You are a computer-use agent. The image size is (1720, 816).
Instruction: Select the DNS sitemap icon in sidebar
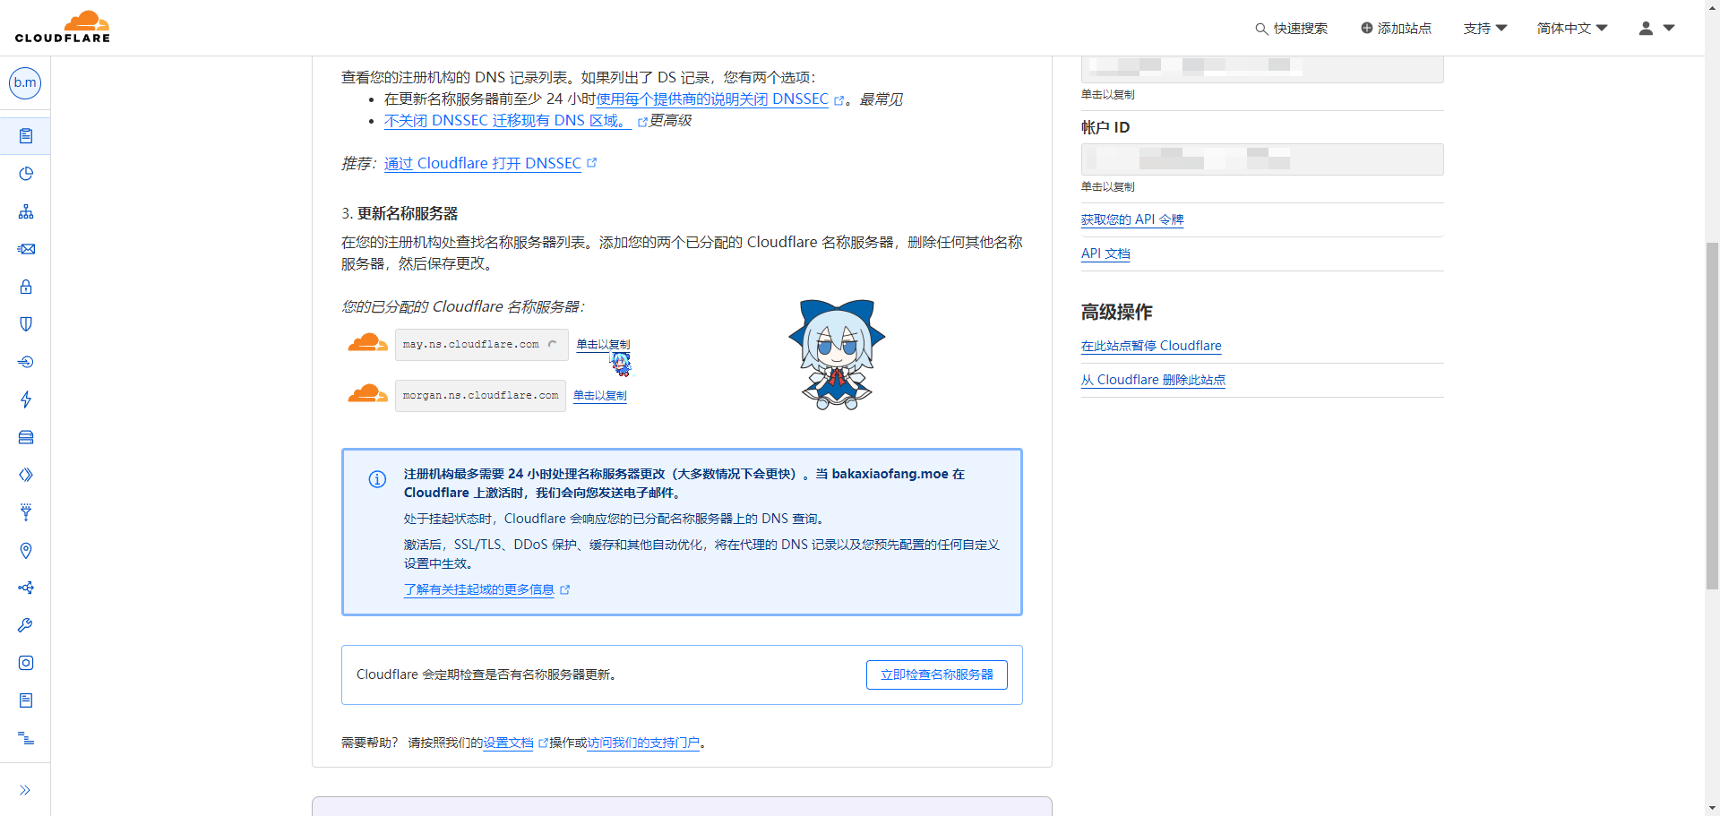coord(26,212)
